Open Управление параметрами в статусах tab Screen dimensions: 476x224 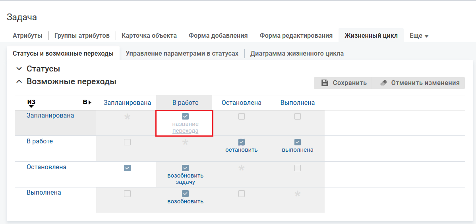(182, 54)
